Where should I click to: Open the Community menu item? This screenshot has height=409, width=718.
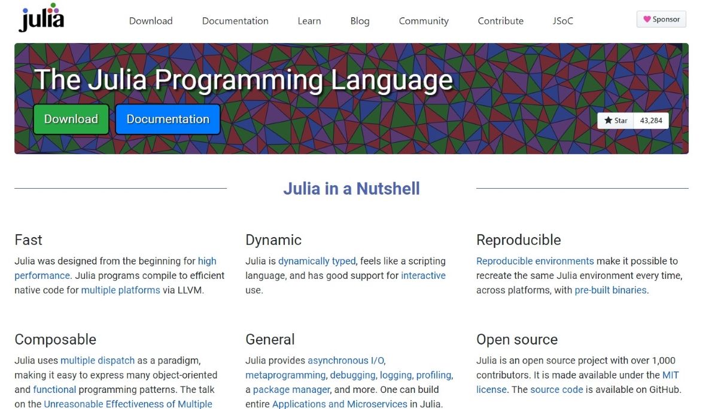click(423, 21)
